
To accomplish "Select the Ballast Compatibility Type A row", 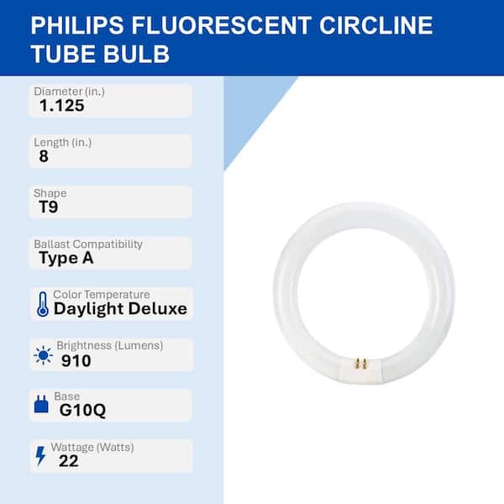I will pyautogui.click(x=112, y=253).
